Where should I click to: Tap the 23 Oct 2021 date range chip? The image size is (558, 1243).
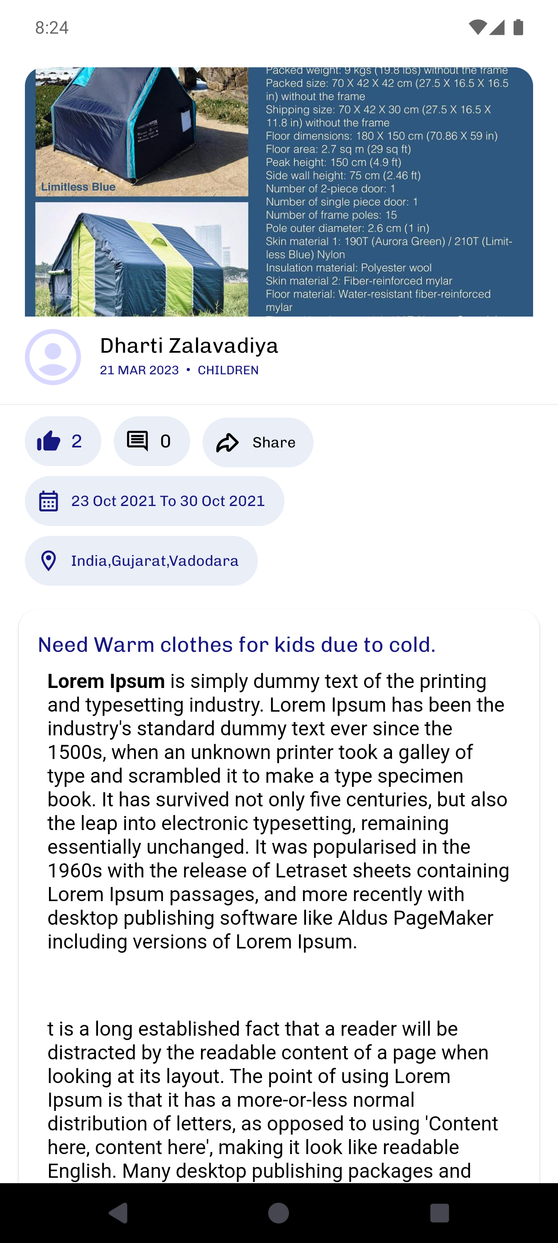pyautogui.click(x=154, y=501)
